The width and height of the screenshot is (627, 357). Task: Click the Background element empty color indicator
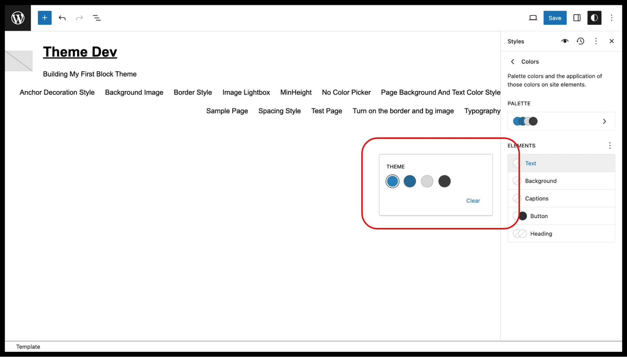pos(517,181)
